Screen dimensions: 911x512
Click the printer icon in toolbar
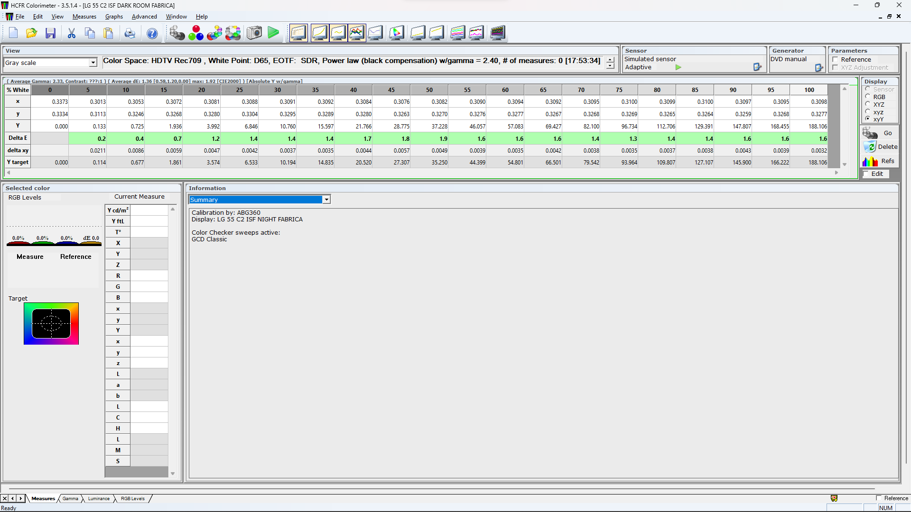point(130,33)
